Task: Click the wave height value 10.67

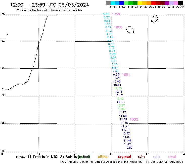Action: [126, 133]
